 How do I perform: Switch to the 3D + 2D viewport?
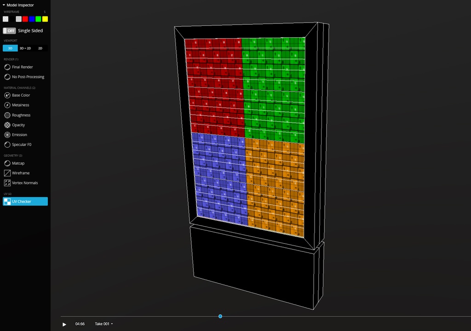25,48
